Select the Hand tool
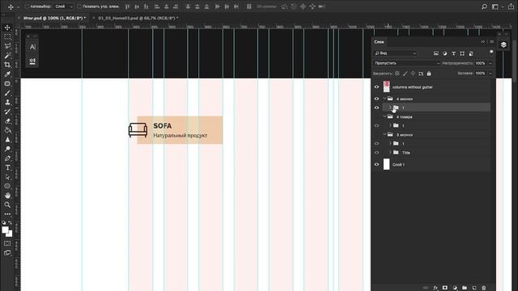The image size is (518, 291). point(7,196)
